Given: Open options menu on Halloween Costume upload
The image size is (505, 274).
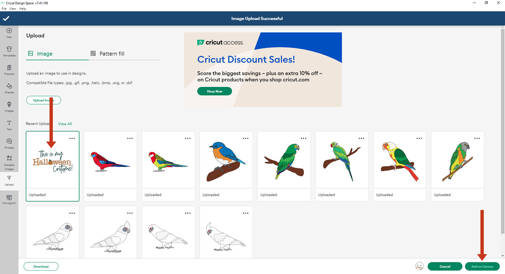Looking at the screenshot, I should point(72,138).
